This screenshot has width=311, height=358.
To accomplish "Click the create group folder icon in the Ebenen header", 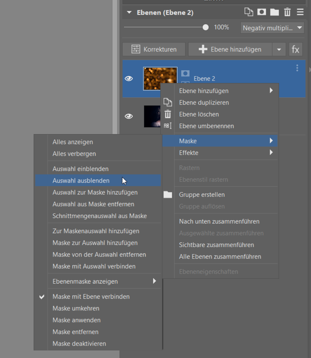I will point(274,12).
